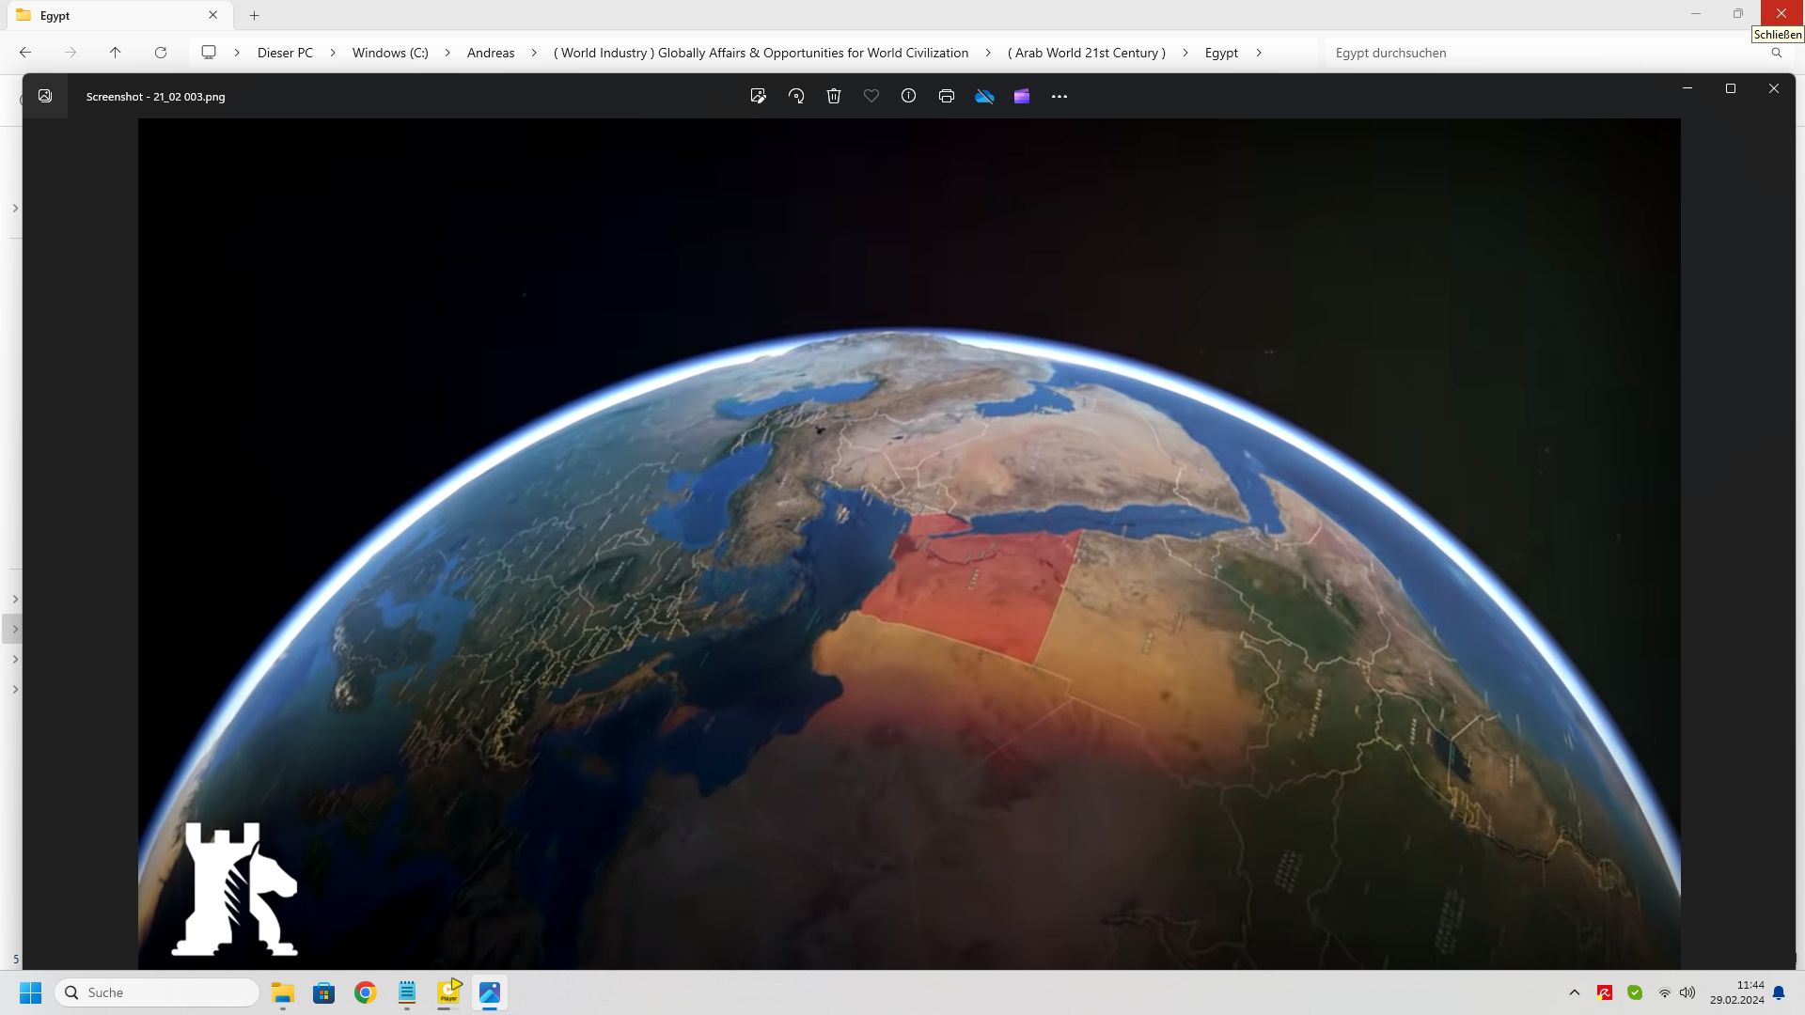Screen dimensions: 1805x1015
Task: Click the red antivirus tray icon
Action: (x=1605, y=992)
